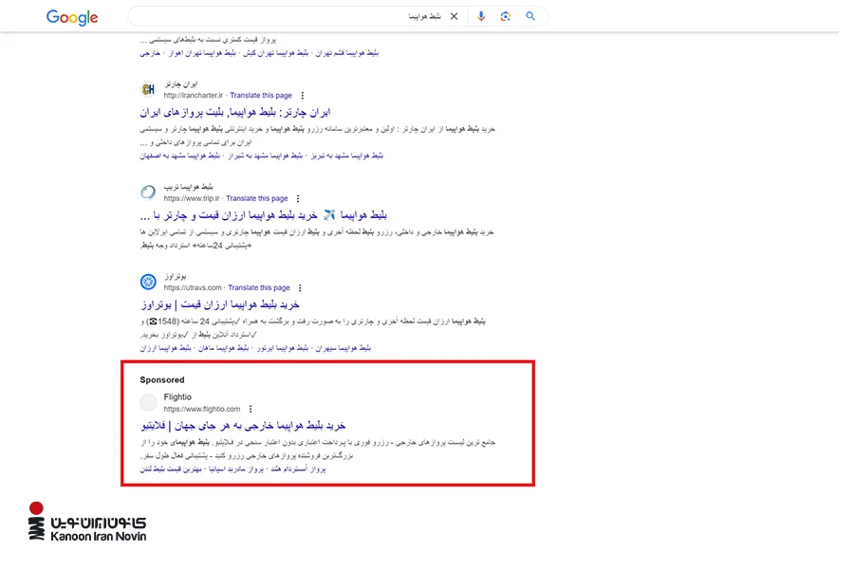
Task: Click the utravs.com favicon
Action: [x=148, y=282]
